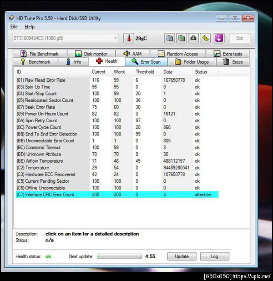Viewport: 273px width, 281px height.
Task: Click the 'attention' status of the C7 row
Action: click(x=203, y=195)
